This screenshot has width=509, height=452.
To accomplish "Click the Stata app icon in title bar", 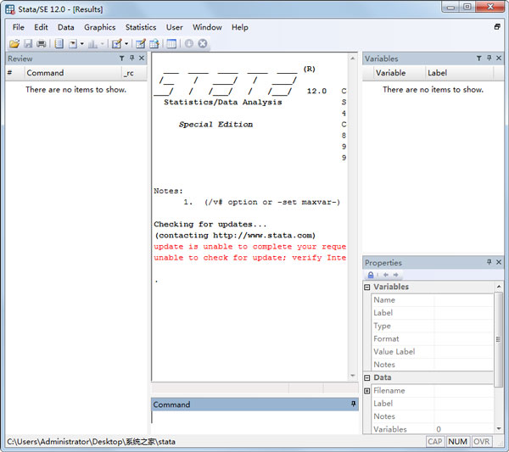I will (x=10, y=9).
